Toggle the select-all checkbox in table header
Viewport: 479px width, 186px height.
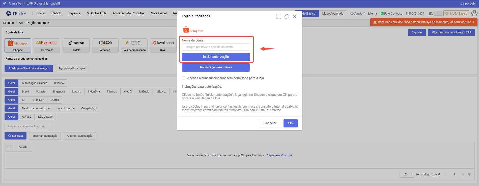pyautogui.click(x=9, y=147)
